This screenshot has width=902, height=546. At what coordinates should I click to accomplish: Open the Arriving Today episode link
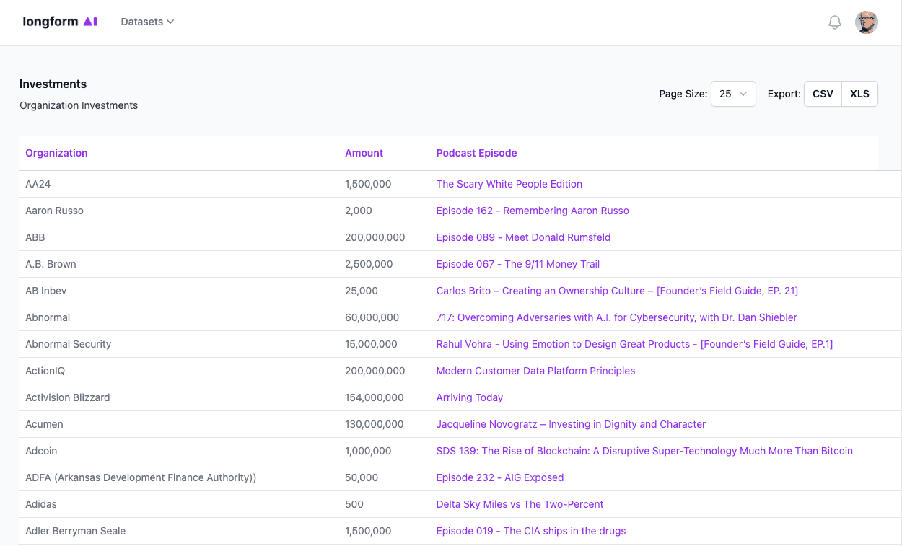(469, 397)
